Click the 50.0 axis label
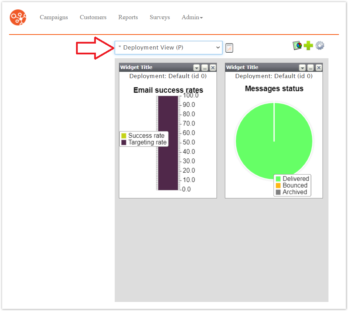This screenshot has height=311, width=348. 189,142
